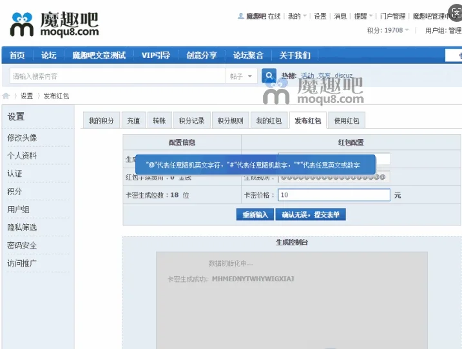Click the 设置 link in top bar
Screen dimensions: 462x349
pyautogui.click(x=320, y=16)
